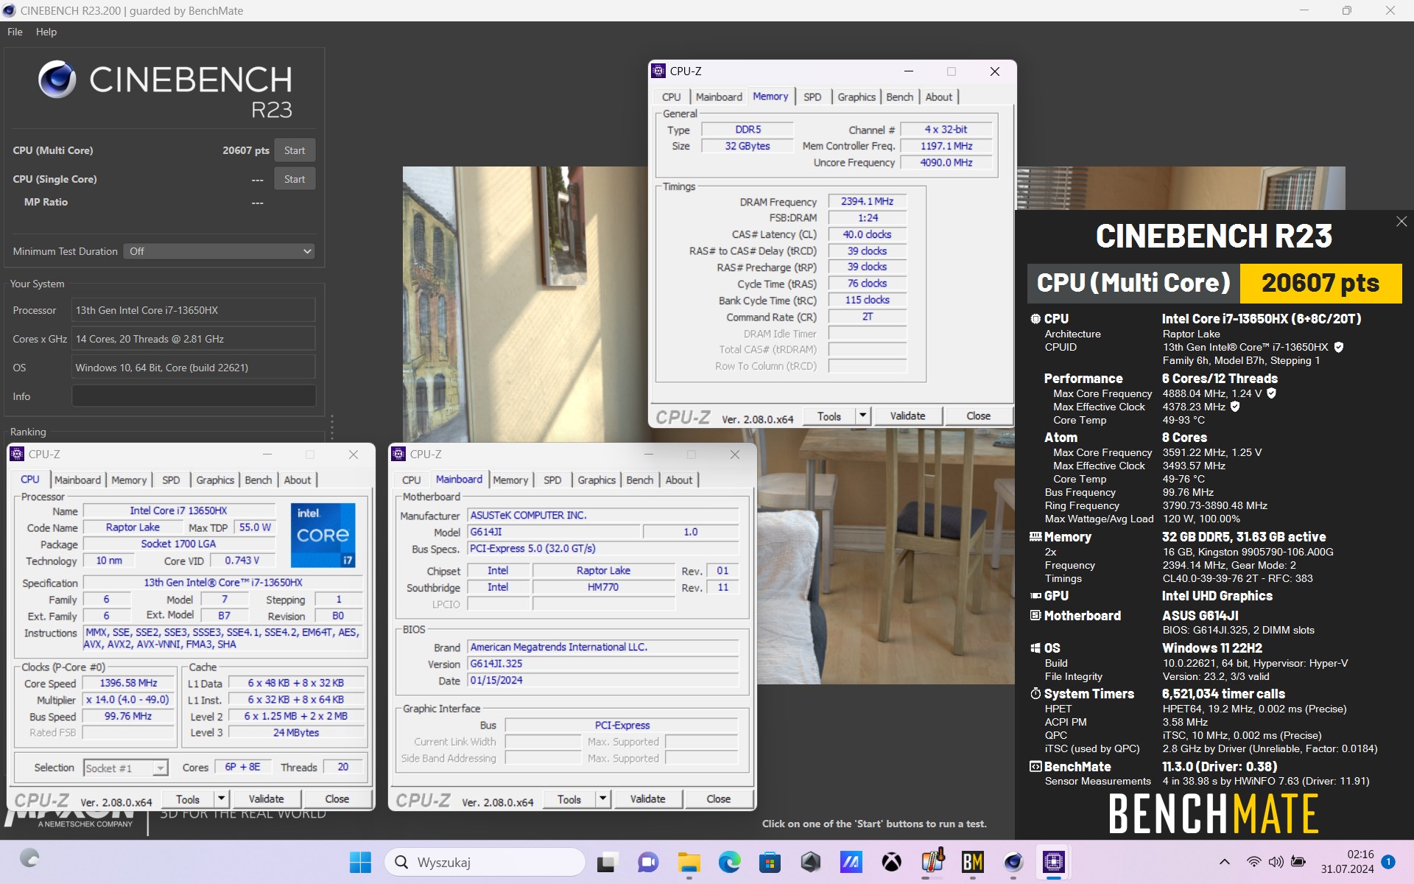Open File Explorer from taskbar
The image size is (1414, 884).
click(689, 862)
